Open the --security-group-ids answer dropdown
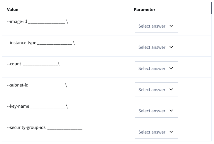Screen dimensions: 214x144 tap(156, 132)
